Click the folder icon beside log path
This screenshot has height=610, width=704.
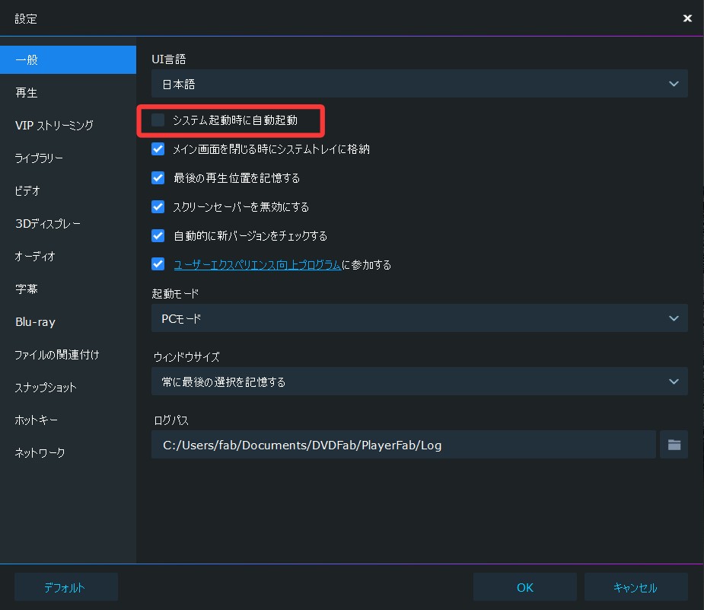click(674, 445)
